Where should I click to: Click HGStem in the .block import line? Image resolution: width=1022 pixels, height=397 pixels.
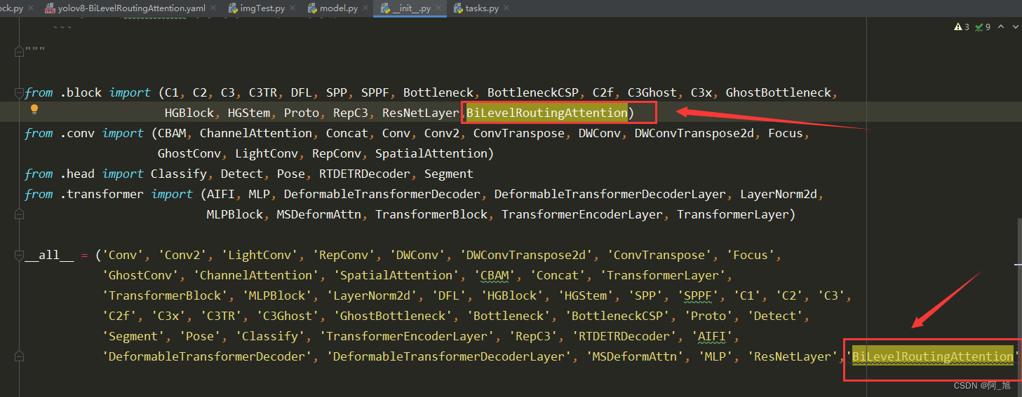(249, 113)
